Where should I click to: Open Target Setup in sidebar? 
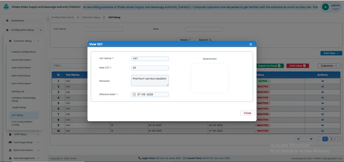[19, 107]
